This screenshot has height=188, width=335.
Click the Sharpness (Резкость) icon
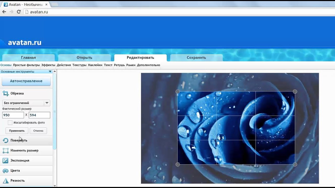tap(5, 181)
